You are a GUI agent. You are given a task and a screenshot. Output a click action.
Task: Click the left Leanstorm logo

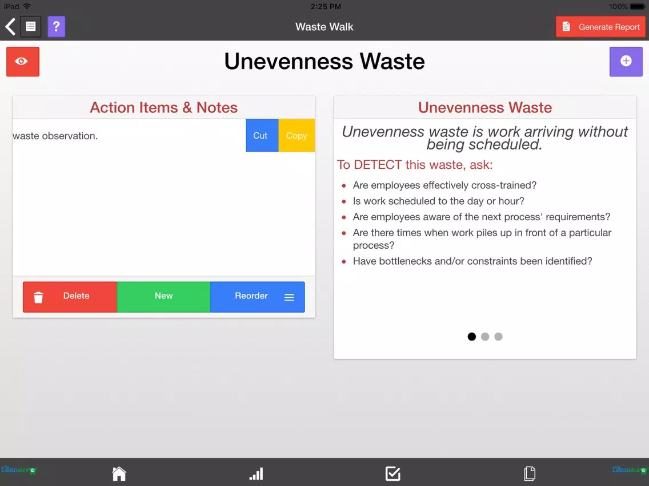(x=19, y=470)
